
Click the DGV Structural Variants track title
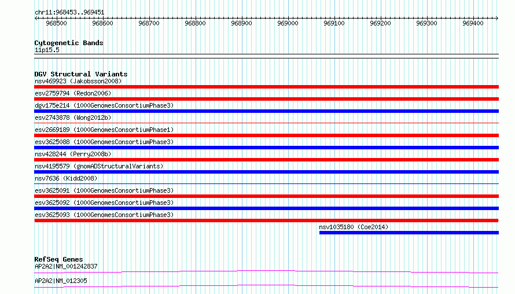(x=81, y=74)
